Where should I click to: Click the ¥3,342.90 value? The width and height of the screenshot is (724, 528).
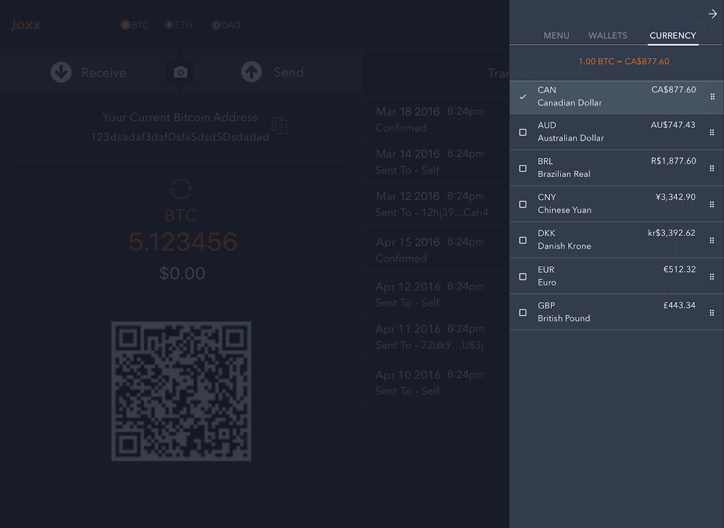pos(676,197)
